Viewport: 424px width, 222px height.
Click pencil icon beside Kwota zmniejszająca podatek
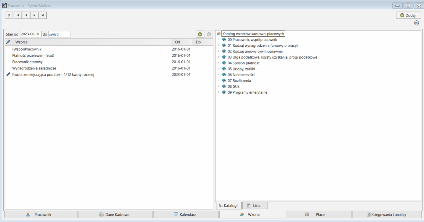click(x=8, y=74)
